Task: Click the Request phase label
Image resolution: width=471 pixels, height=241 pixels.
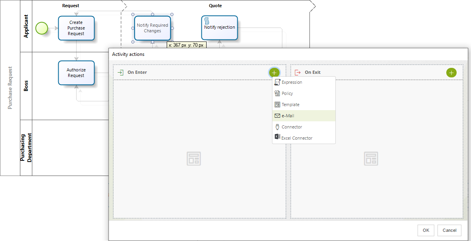Action: 71,6
